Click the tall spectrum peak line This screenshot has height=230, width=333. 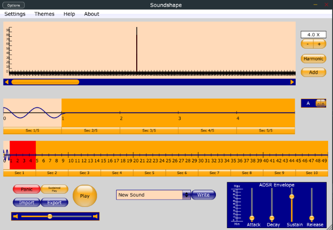[137, 50]
